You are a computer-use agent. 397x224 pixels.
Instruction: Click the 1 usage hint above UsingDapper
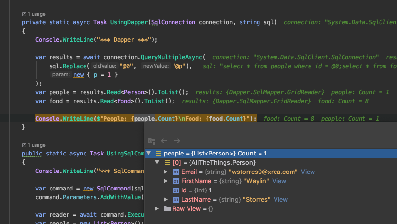pyautogui.click(x=36, y=14)
